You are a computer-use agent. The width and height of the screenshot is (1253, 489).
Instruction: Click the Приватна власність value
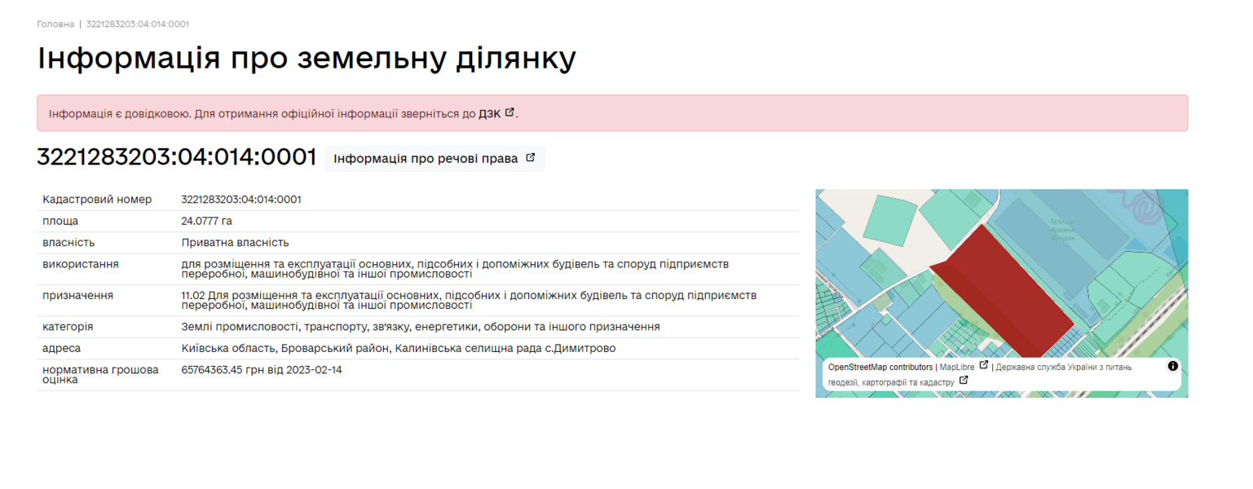(x=235, y=243)
